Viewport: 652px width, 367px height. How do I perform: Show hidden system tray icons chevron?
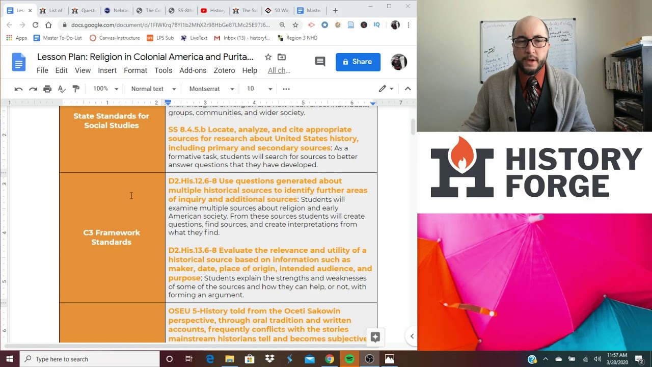(546, 359)
